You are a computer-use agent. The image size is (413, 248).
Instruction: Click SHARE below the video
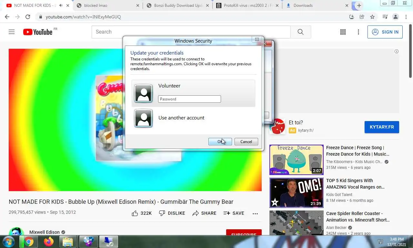click(x=204, y=213)
